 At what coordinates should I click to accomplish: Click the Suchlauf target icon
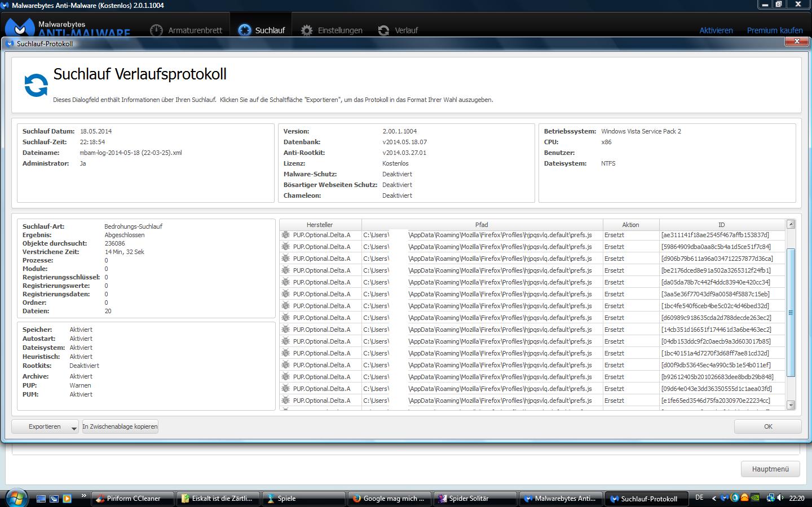tap(245, 30)
